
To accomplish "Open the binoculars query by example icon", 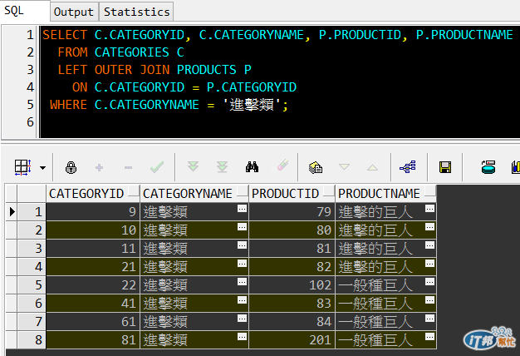I will [252, 167].
